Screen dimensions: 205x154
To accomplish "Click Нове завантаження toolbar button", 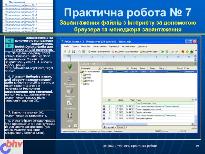I will click(x=99, y=52).
